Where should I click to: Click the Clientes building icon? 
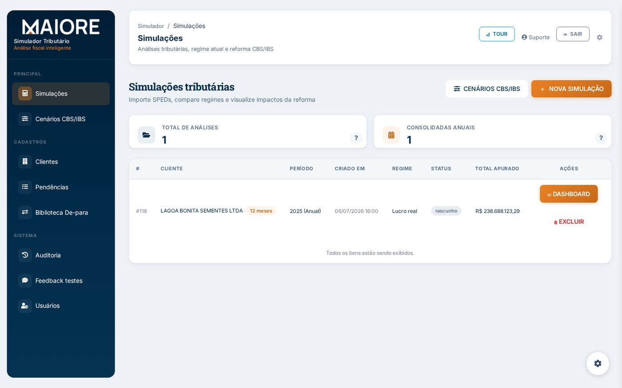25,161
